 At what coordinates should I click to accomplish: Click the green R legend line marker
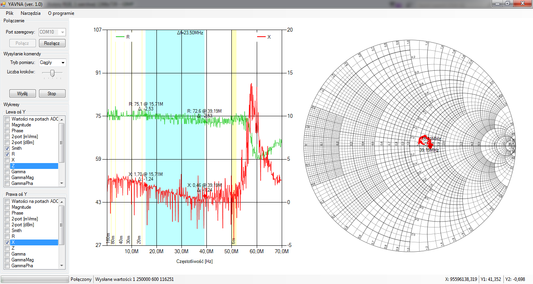(x=120, y=37)
